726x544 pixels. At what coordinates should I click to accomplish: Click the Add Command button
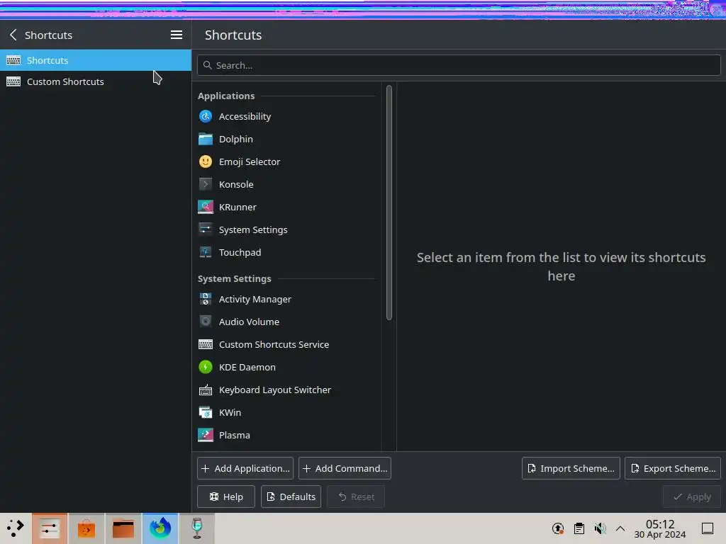pyautogui.click(x=345, y=468)
